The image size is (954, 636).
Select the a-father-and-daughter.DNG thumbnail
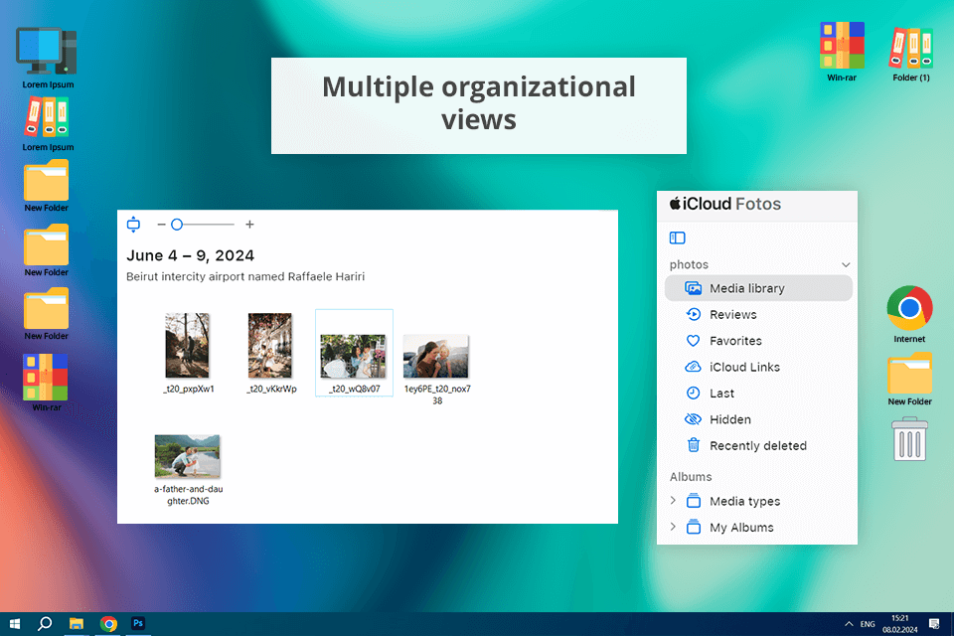(187, 456)
